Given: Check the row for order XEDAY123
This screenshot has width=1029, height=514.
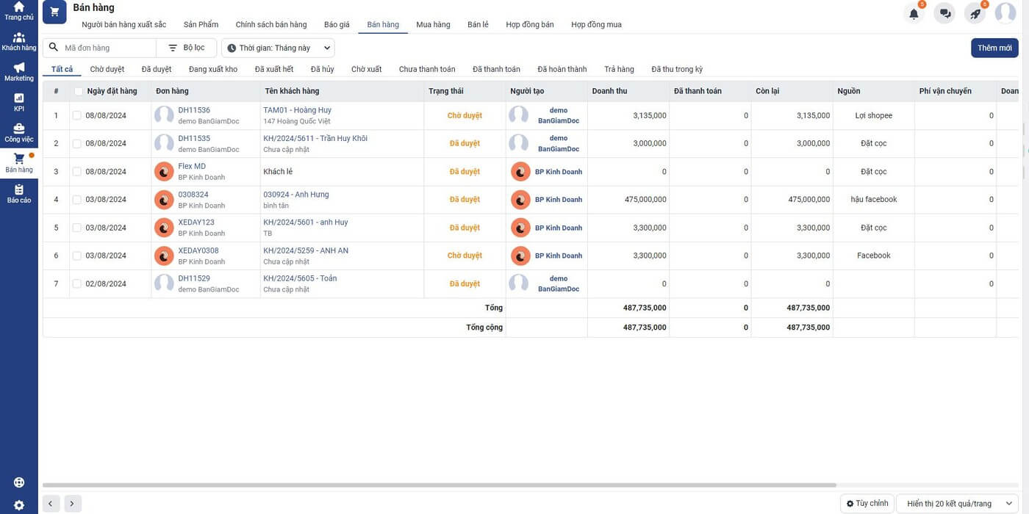Looking at the screenshot, I should click(77, 228).
